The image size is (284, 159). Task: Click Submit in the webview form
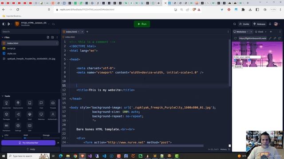point(238,67)
